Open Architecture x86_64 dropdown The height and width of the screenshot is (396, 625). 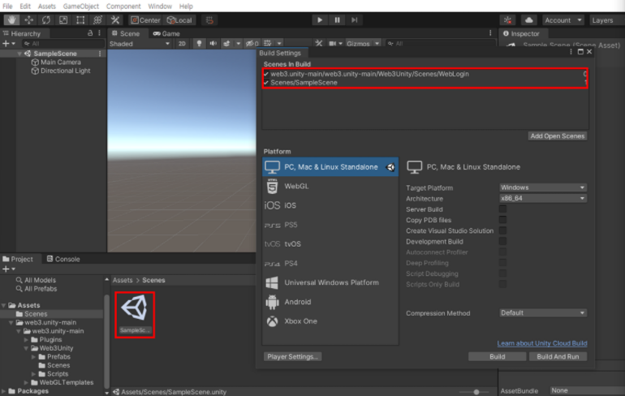tap(542, 198)
